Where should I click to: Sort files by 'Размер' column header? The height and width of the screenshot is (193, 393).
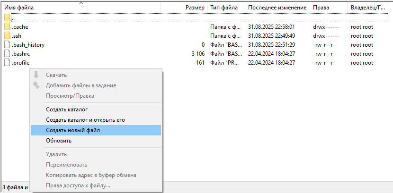[x=195, y=8]
